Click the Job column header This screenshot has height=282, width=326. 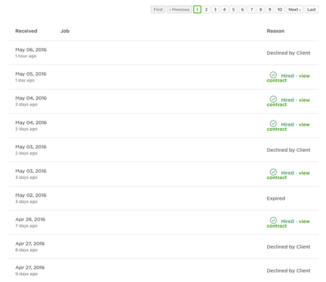[x=65, y=31]
